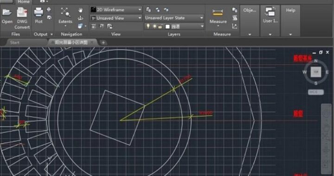
Task: Open the 2D Wireframe visual style dropdown
Action: point(116,10)
